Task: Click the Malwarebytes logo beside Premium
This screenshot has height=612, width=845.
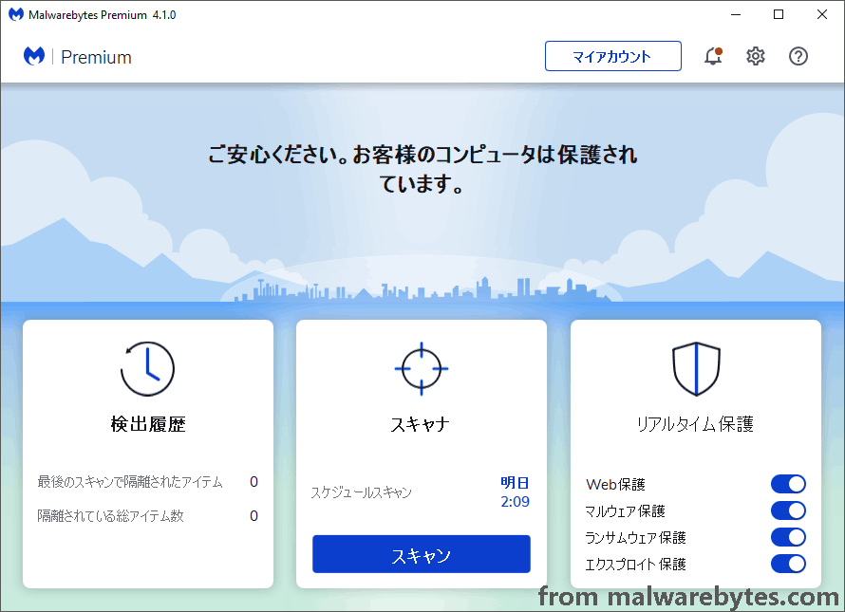Action: pyautogui.click(x=34, y=56)
